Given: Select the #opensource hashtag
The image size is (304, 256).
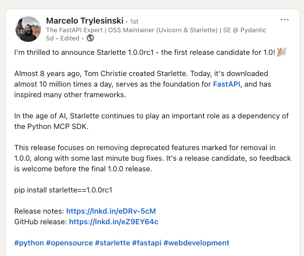Looking at the screenshot, I should tap(69, 243).
